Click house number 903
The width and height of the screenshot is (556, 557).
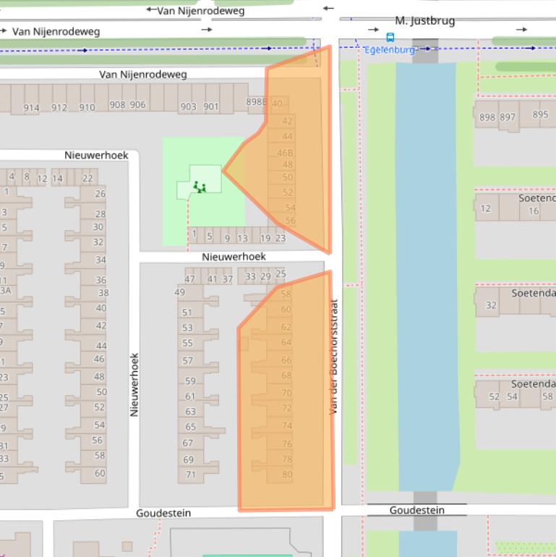188,107
